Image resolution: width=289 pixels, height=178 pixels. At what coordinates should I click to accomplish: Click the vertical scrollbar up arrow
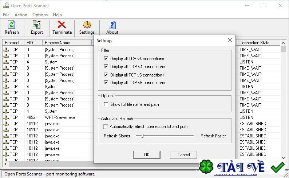[283, 43]
